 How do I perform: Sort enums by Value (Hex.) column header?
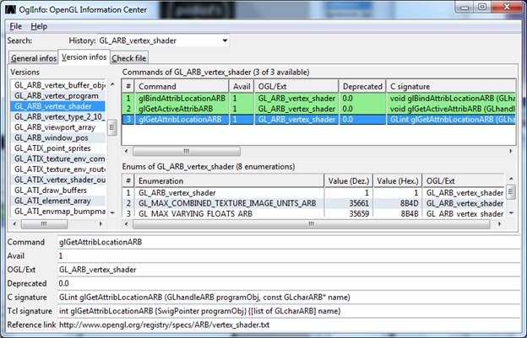[398, 181]
